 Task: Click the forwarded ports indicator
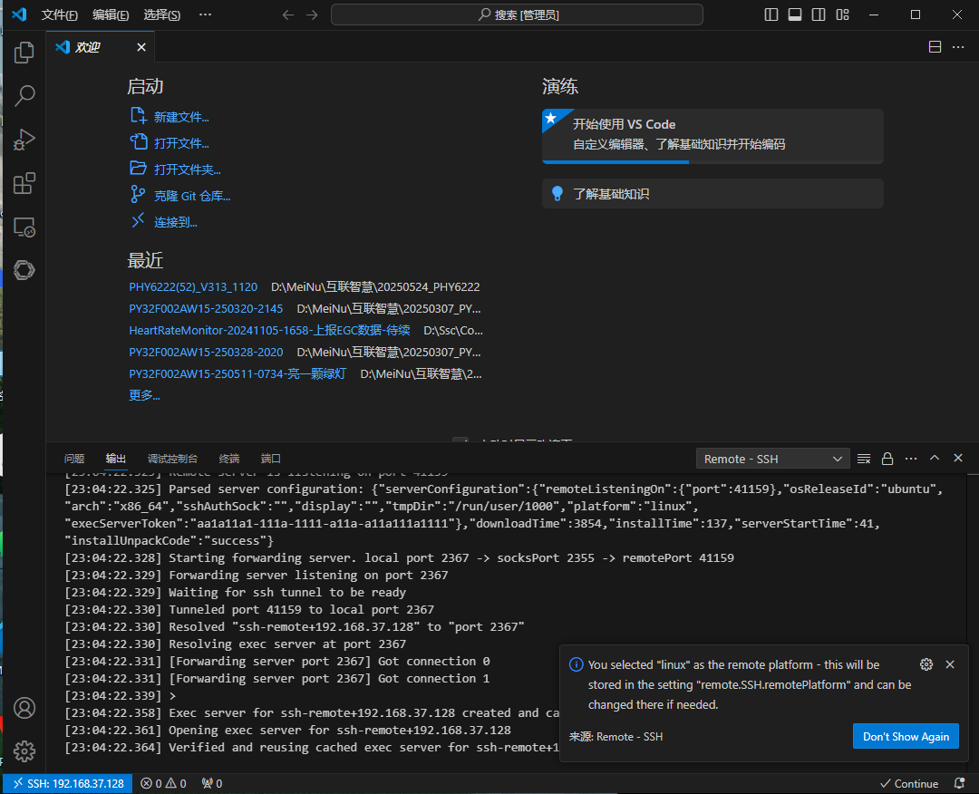(x=212, y=783)
